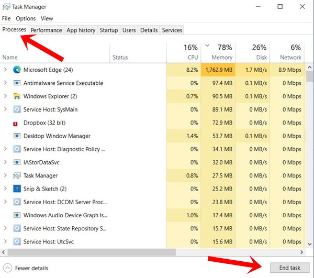Click the End task button

pos(289,268)
